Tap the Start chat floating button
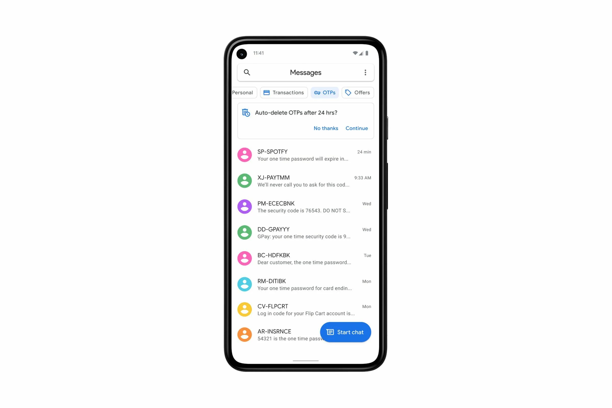The height and width of the screenshot is (408, 612). pyautogui.click(x=345, y=332)
